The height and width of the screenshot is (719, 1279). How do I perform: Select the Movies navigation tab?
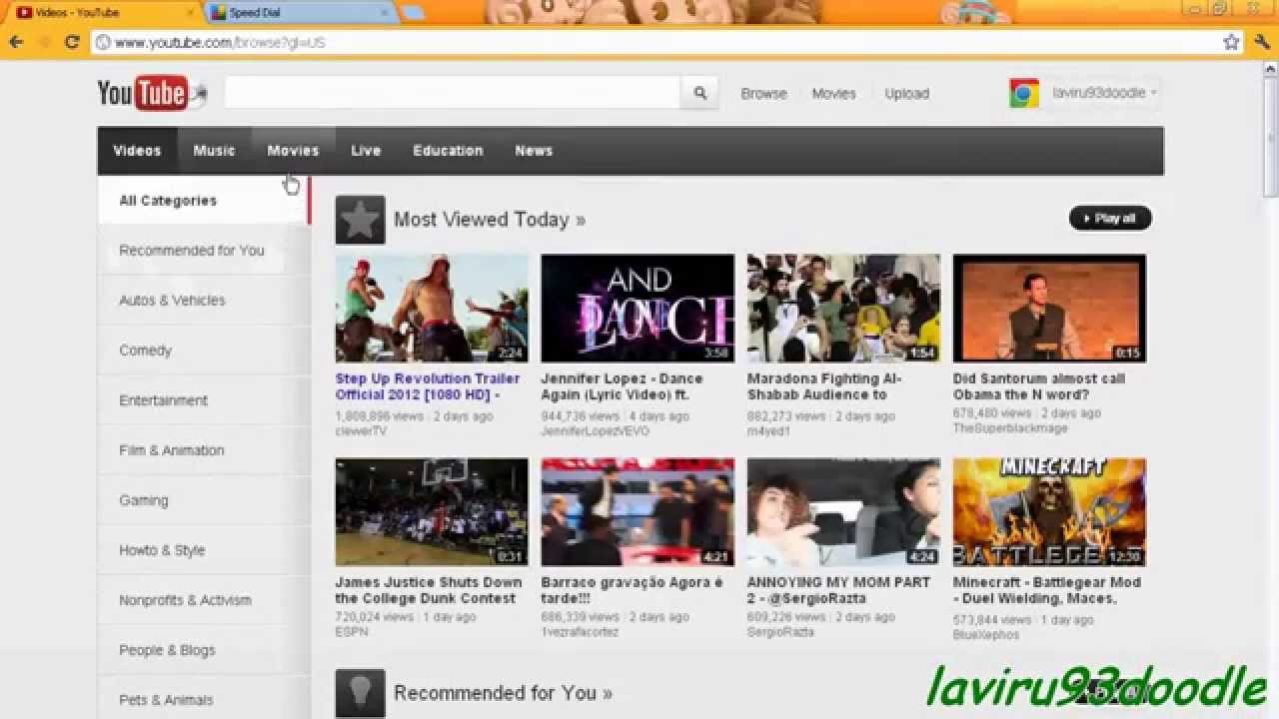(x=293, y=151)
